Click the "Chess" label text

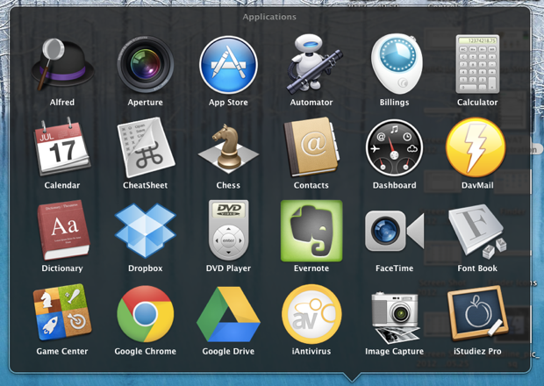[x=228, y=185]
